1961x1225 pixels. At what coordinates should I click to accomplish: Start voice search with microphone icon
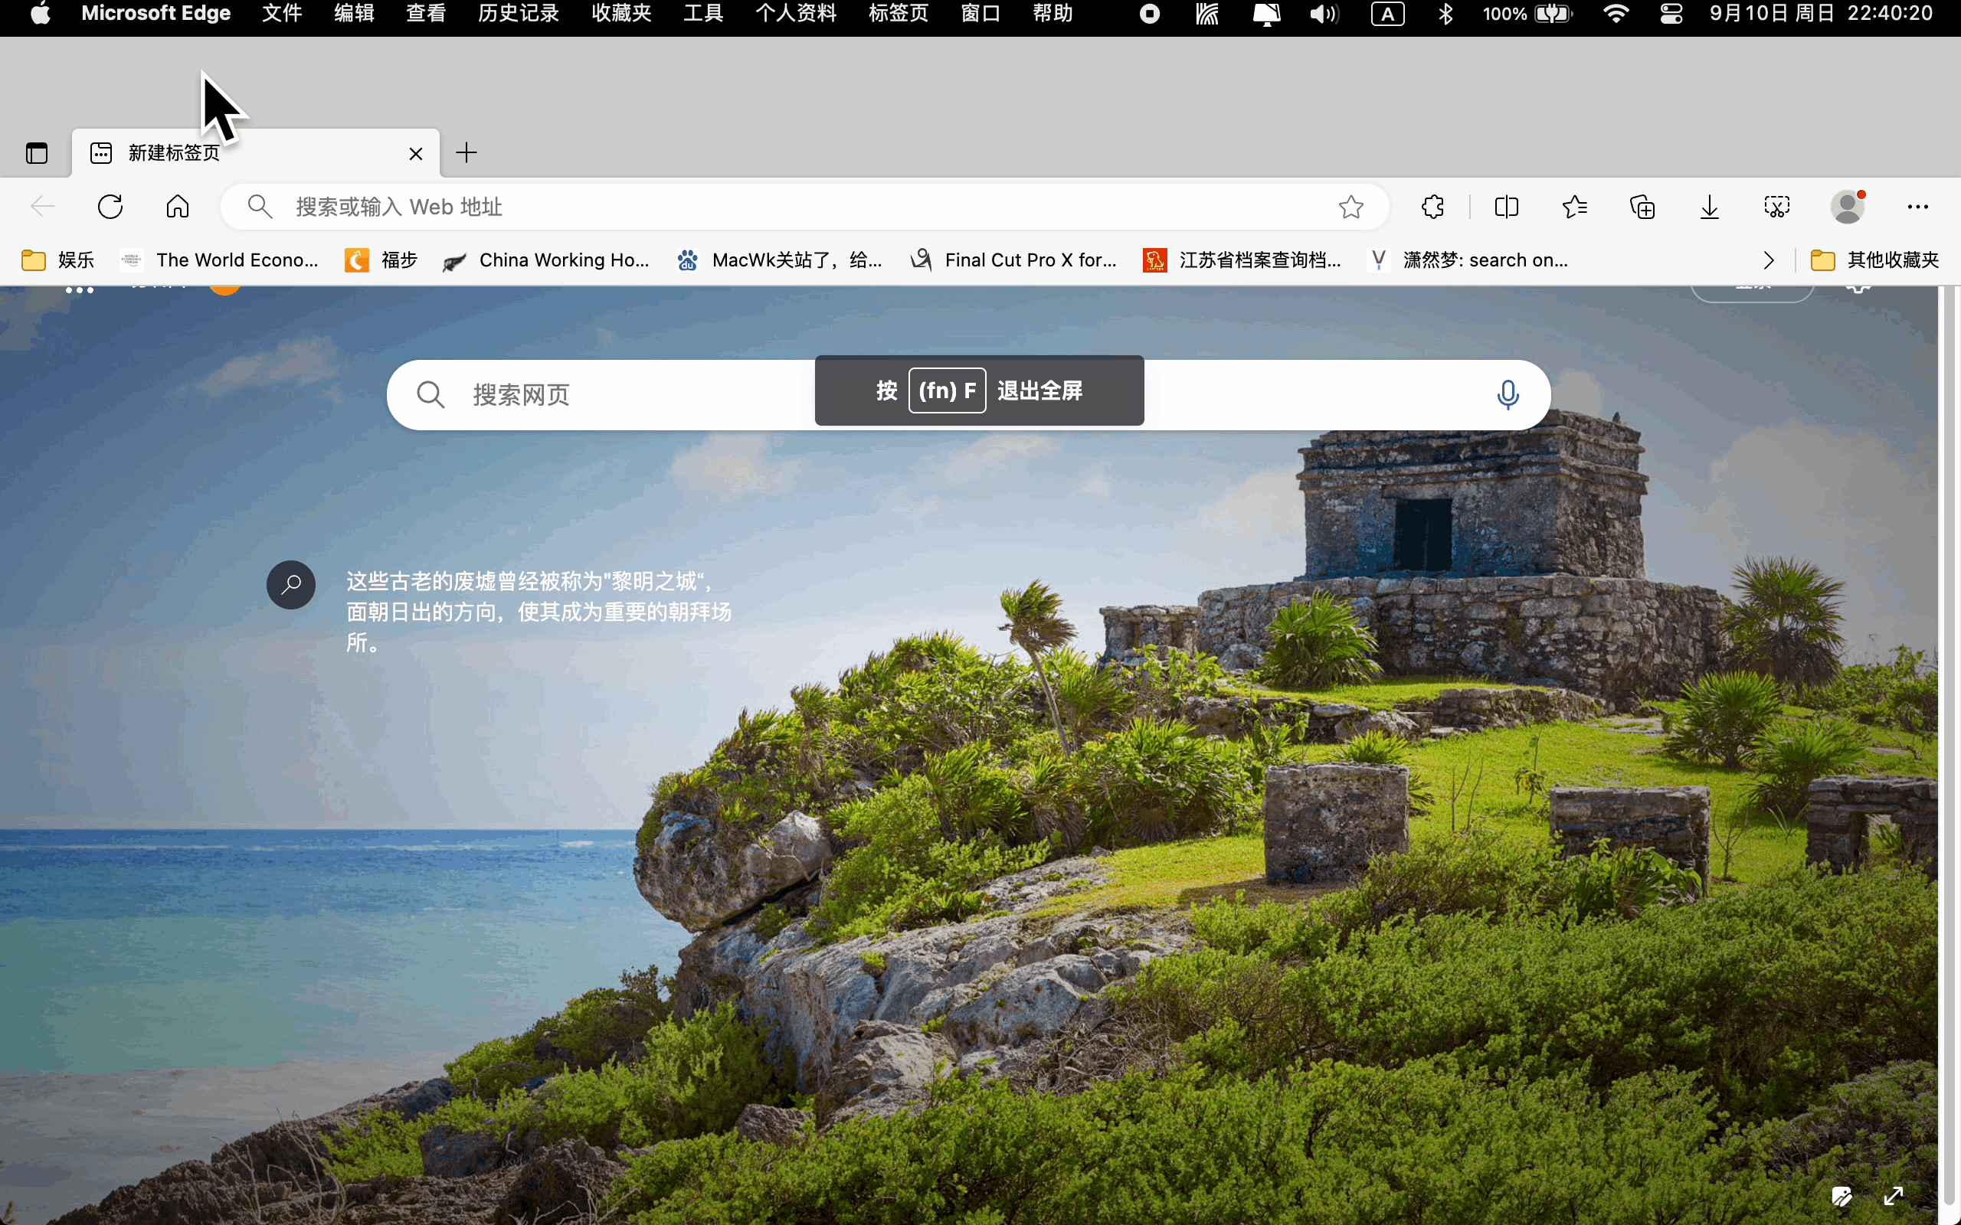click(x=1508, y=394)
